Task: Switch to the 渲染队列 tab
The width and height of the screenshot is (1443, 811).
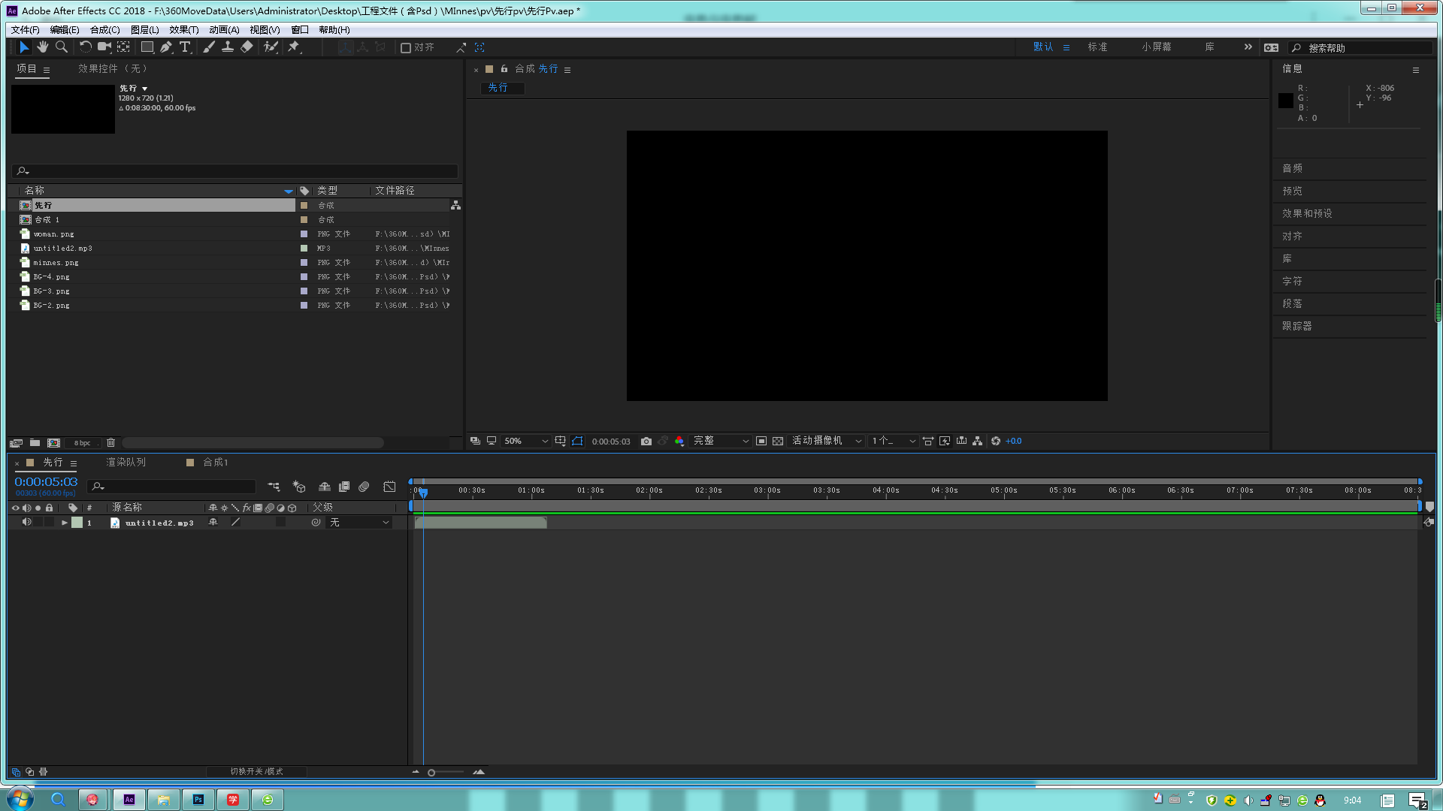Action: [126, 463]
